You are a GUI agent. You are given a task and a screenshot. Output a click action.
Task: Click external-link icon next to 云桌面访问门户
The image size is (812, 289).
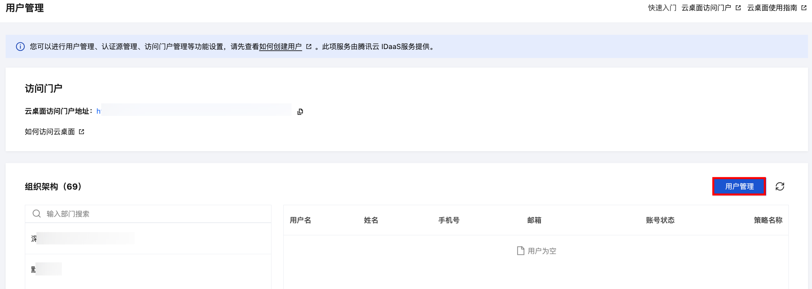pos(738,8)
